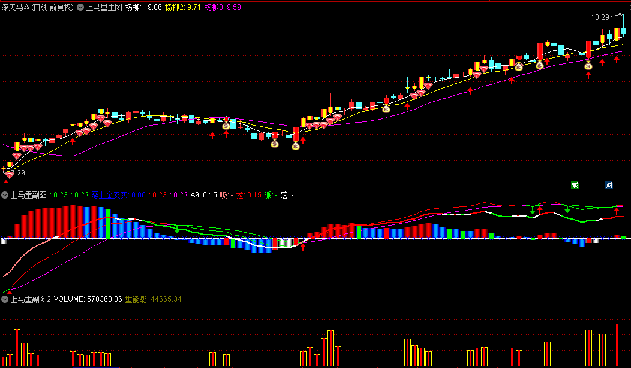The width and height of the screenshot is (631, 368).
Task: Click the red up arrow below zero axis in 上马里副图
Action: pos(303,247)
